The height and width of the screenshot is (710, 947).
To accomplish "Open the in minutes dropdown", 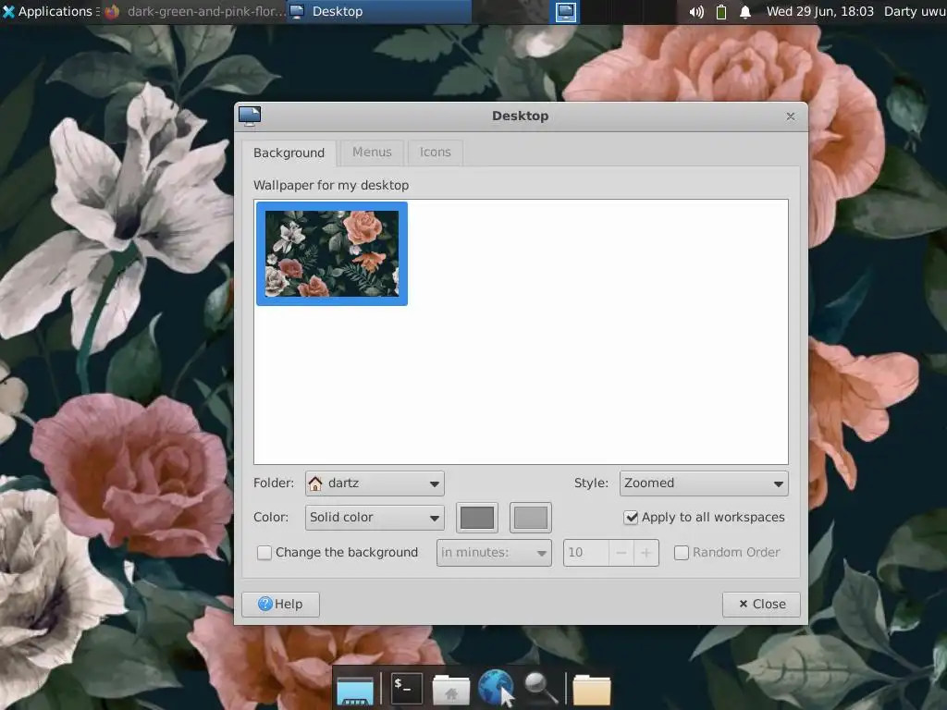I will [494, 553].
